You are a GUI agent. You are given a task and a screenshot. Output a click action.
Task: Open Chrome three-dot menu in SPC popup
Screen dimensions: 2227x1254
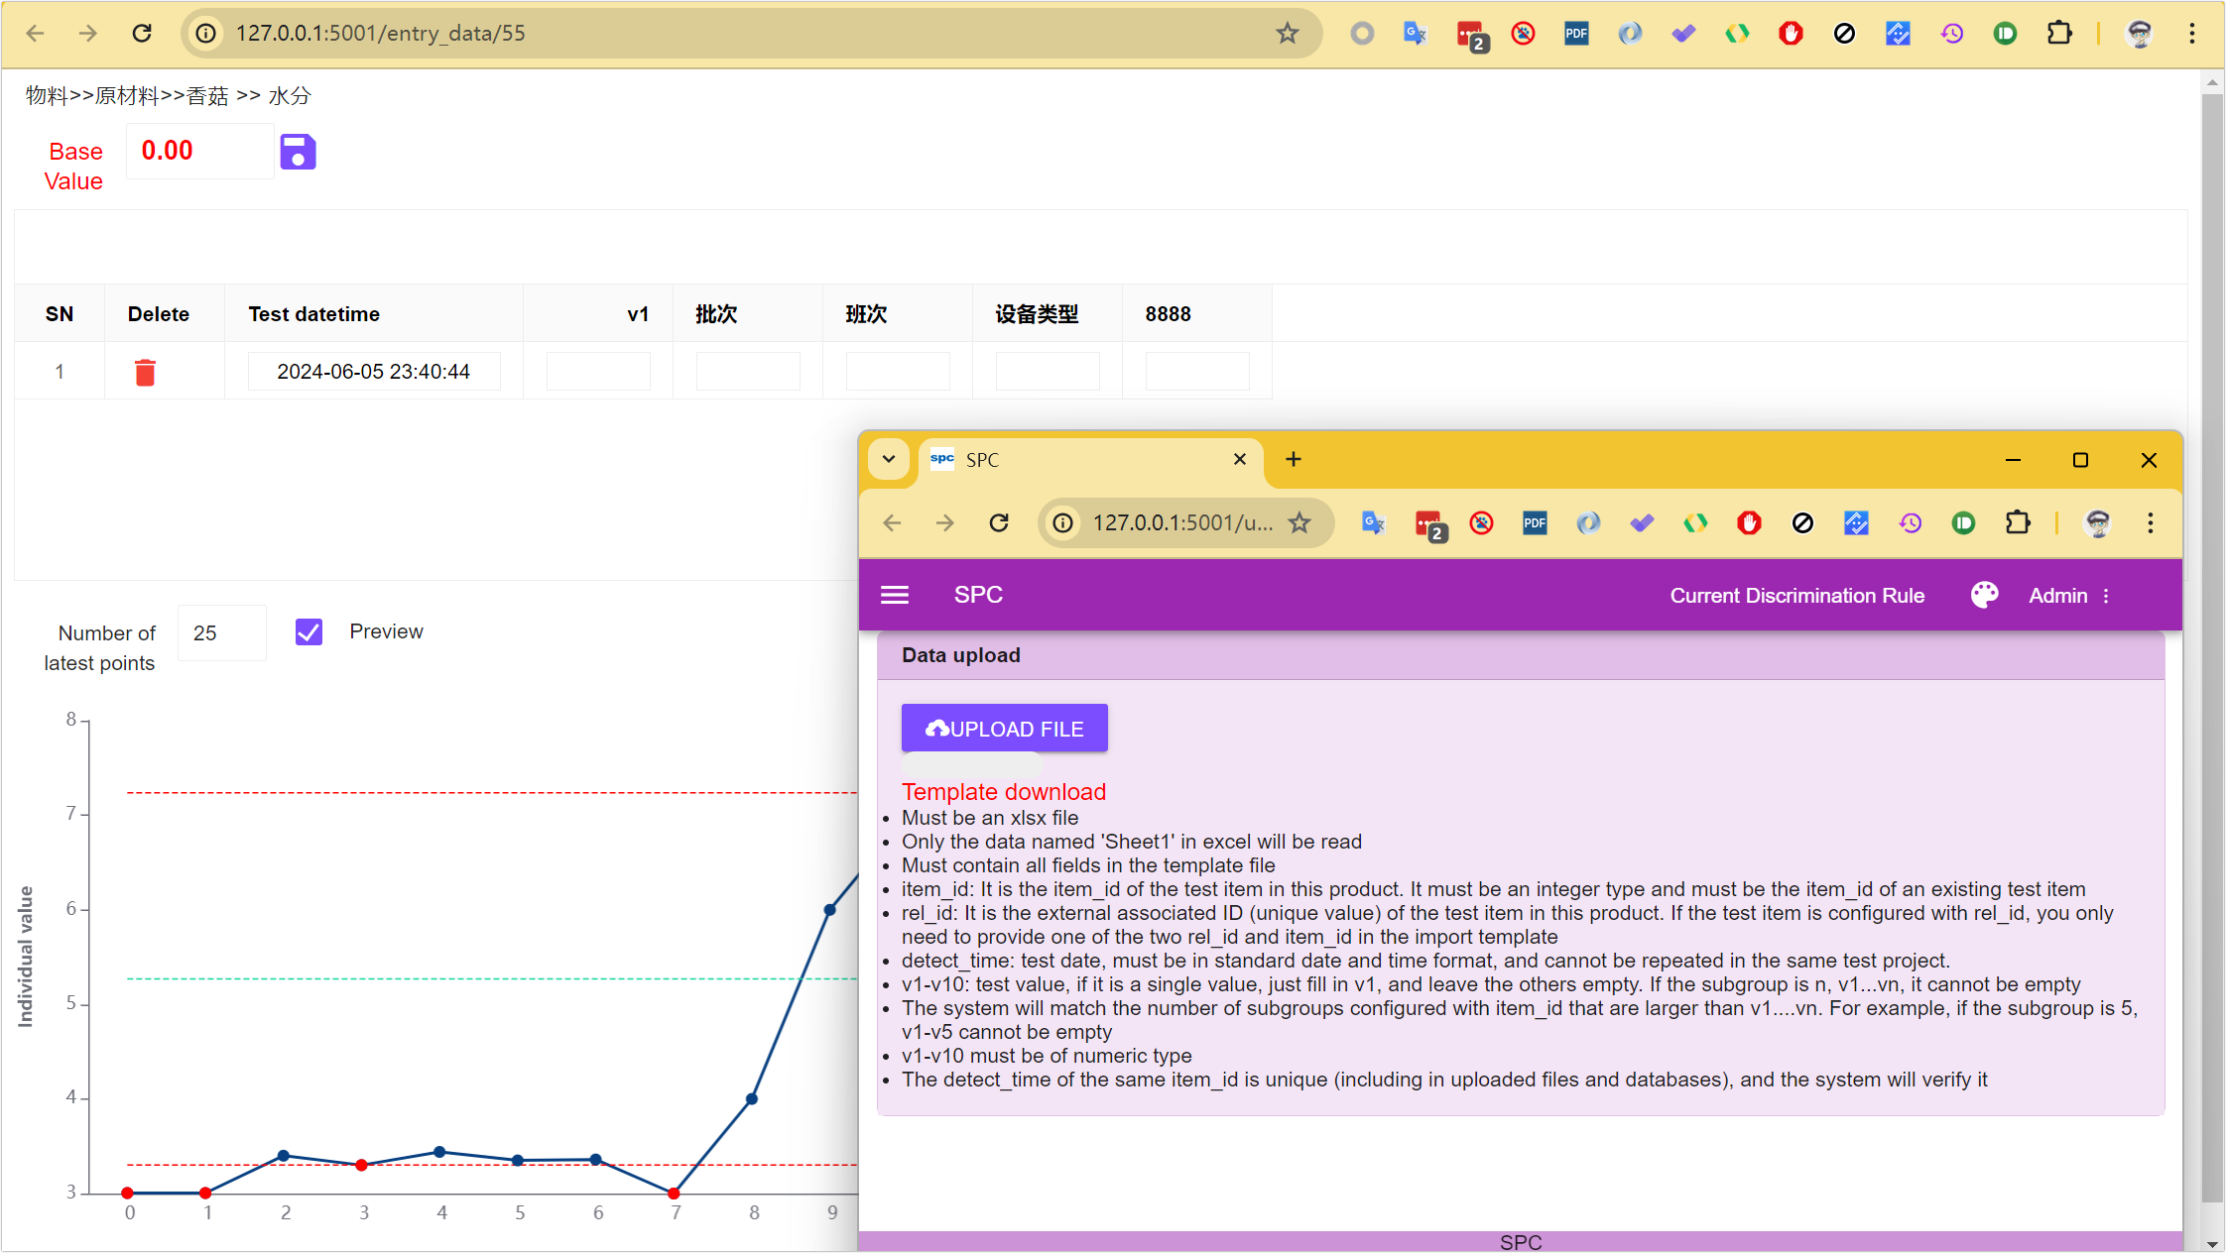click(x=2151, y=522)
